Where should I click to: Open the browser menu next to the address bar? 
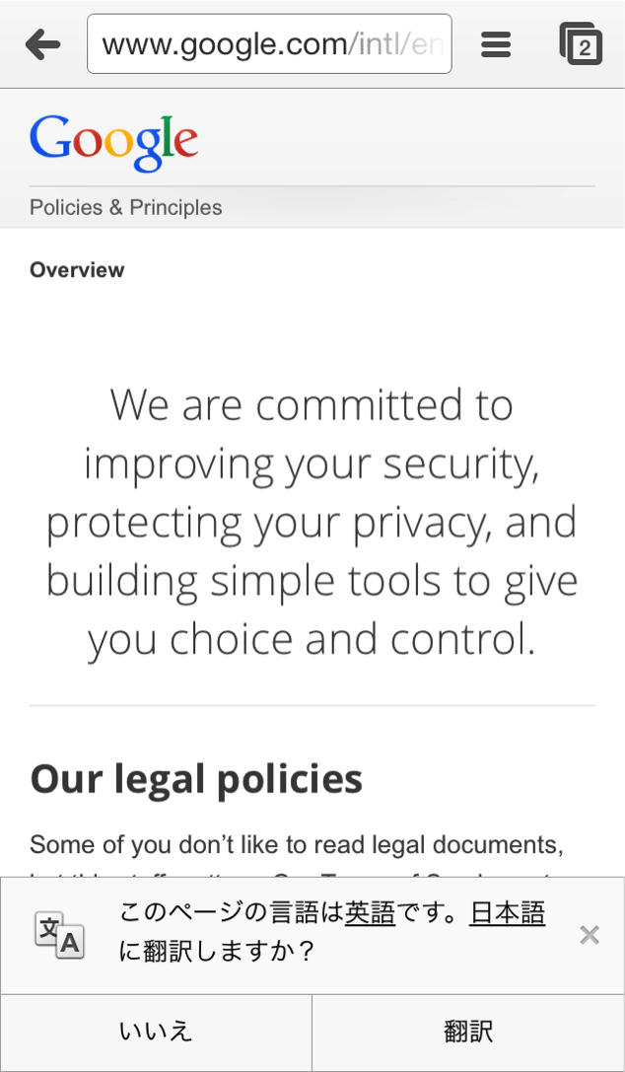coord(496,43)
